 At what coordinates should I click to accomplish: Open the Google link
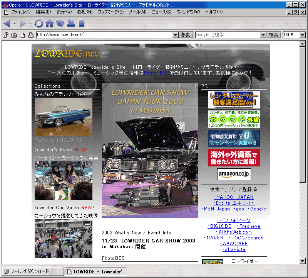(257, 209)
